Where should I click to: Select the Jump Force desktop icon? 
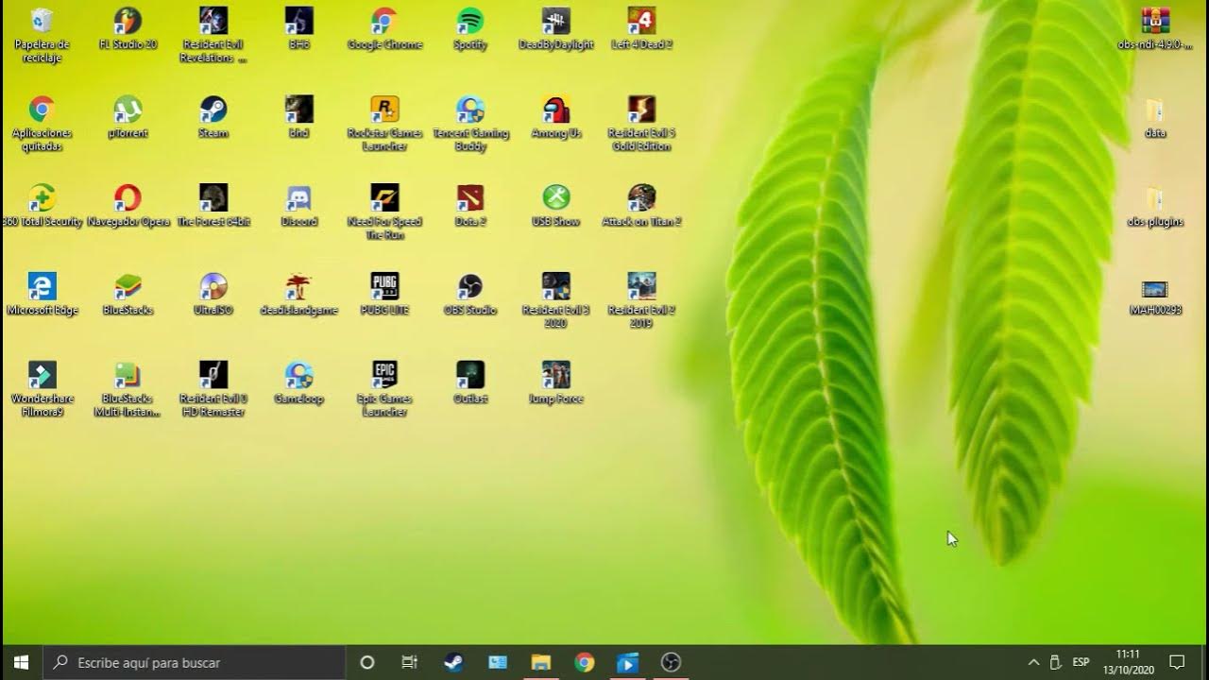(556, 382)
